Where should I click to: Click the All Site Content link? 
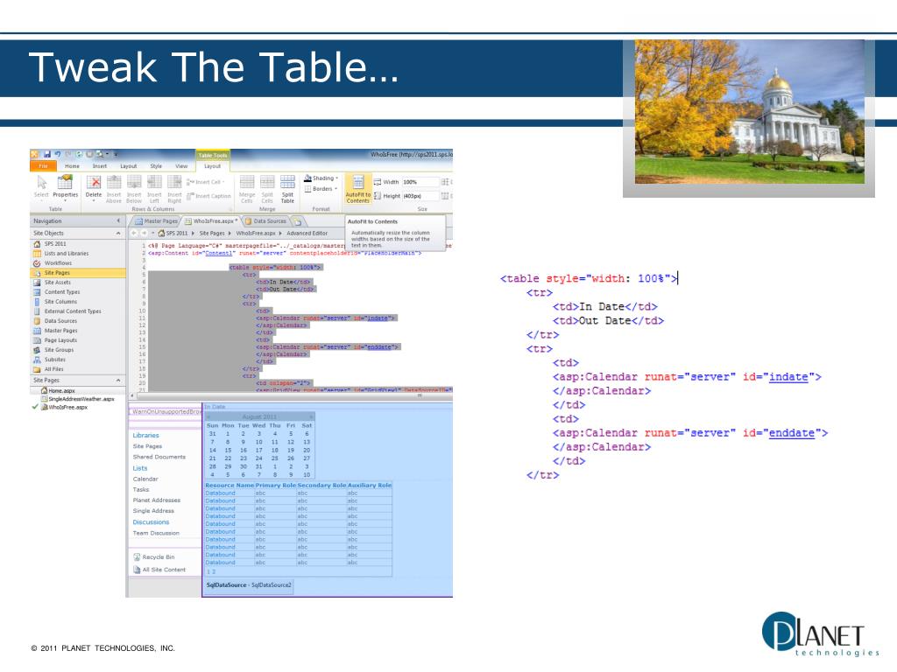(164, 570)
